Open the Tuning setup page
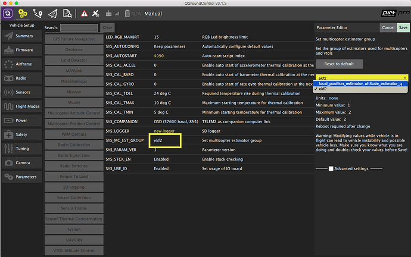The height and width of the screenshot is (257, 411). 22,149
